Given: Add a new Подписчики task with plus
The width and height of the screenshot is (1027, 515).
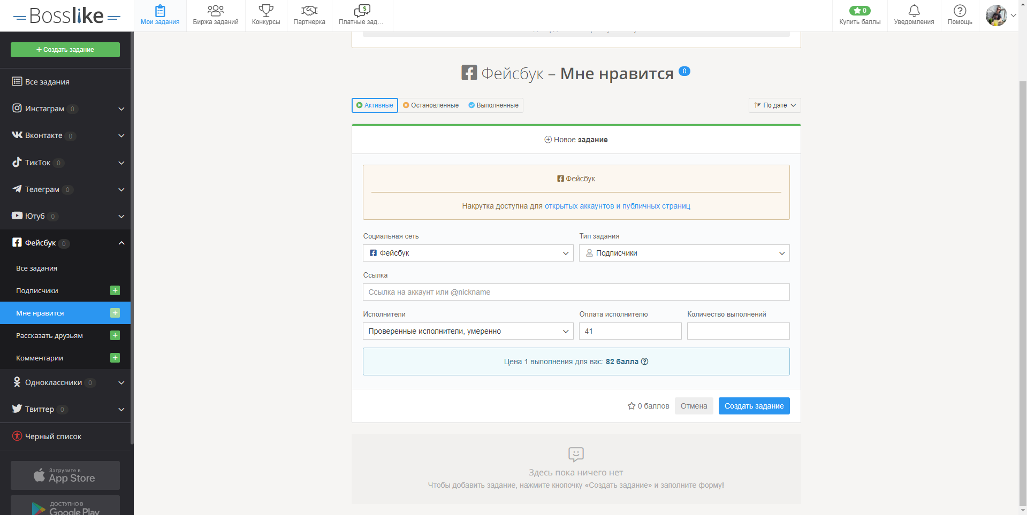Looking at the screenshot, I should 115,290.
